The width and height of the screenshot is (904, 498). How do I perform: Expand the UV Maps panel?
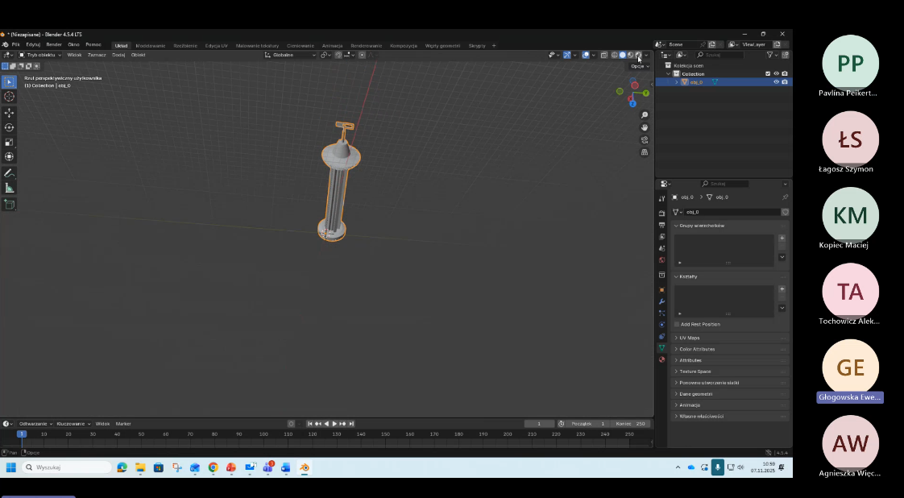(689, 338)
